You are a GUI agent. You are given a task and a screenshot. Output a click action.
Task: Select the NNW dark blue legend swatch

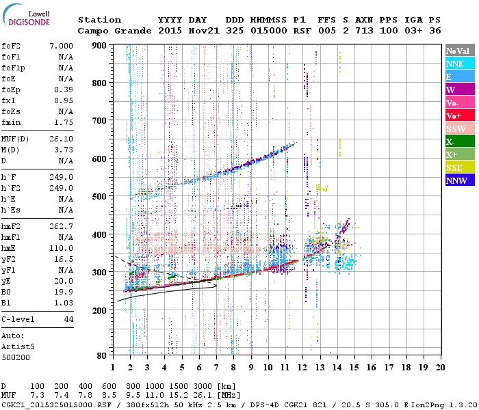tap(460, 180)
